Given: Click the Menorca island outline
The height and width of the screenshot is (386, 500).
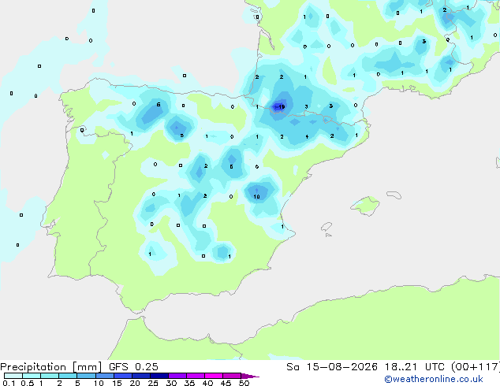Looking at the screenshot, I should (394, 195).
